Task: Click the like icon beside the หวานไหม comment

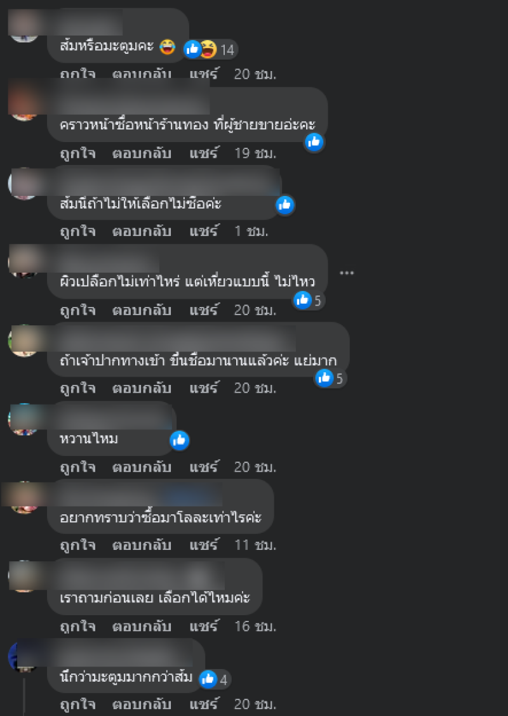Action: [179, 440]
